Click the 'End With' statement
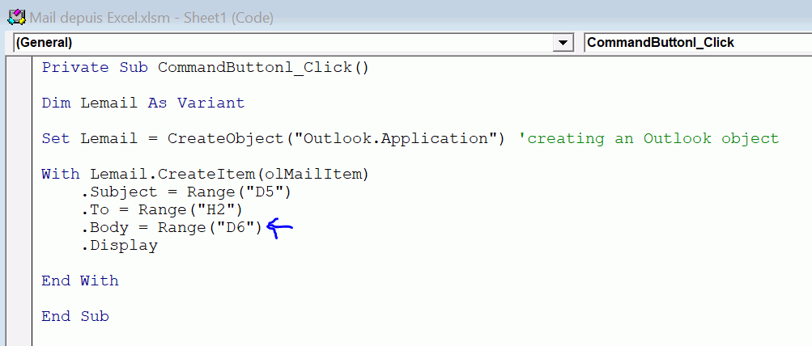 coord(80,281)
